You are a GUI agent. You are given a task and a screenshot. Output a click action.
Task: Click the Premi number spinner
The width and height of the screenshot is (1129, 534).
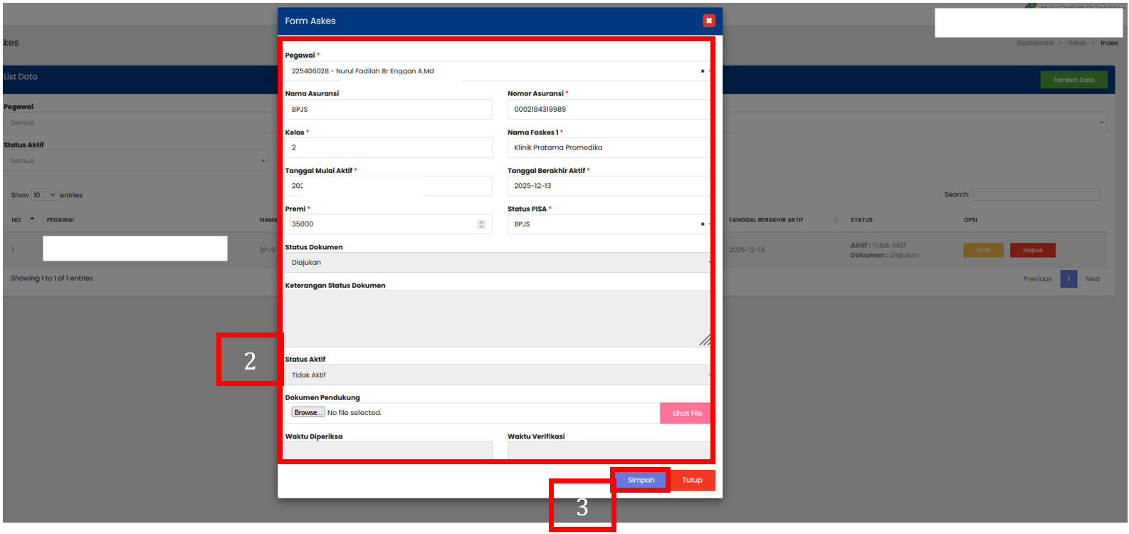481,224
